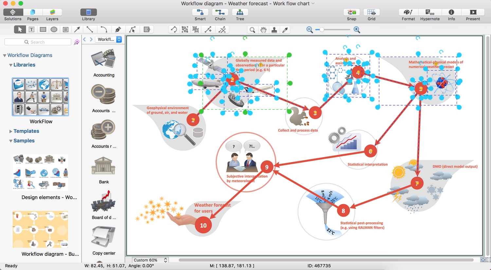Open the WorkFlow library thumbnail
The height and width of the screenshot is (270, 491).
click(x=41, y=97)
